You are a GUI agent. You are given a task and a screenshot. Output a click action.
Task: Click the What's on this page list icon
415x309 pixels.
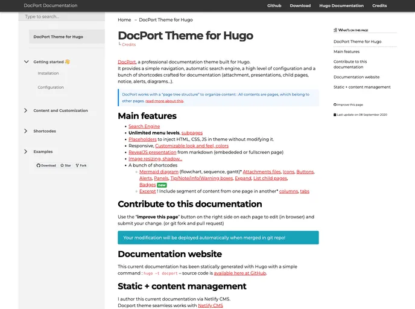tap(335, 30)
